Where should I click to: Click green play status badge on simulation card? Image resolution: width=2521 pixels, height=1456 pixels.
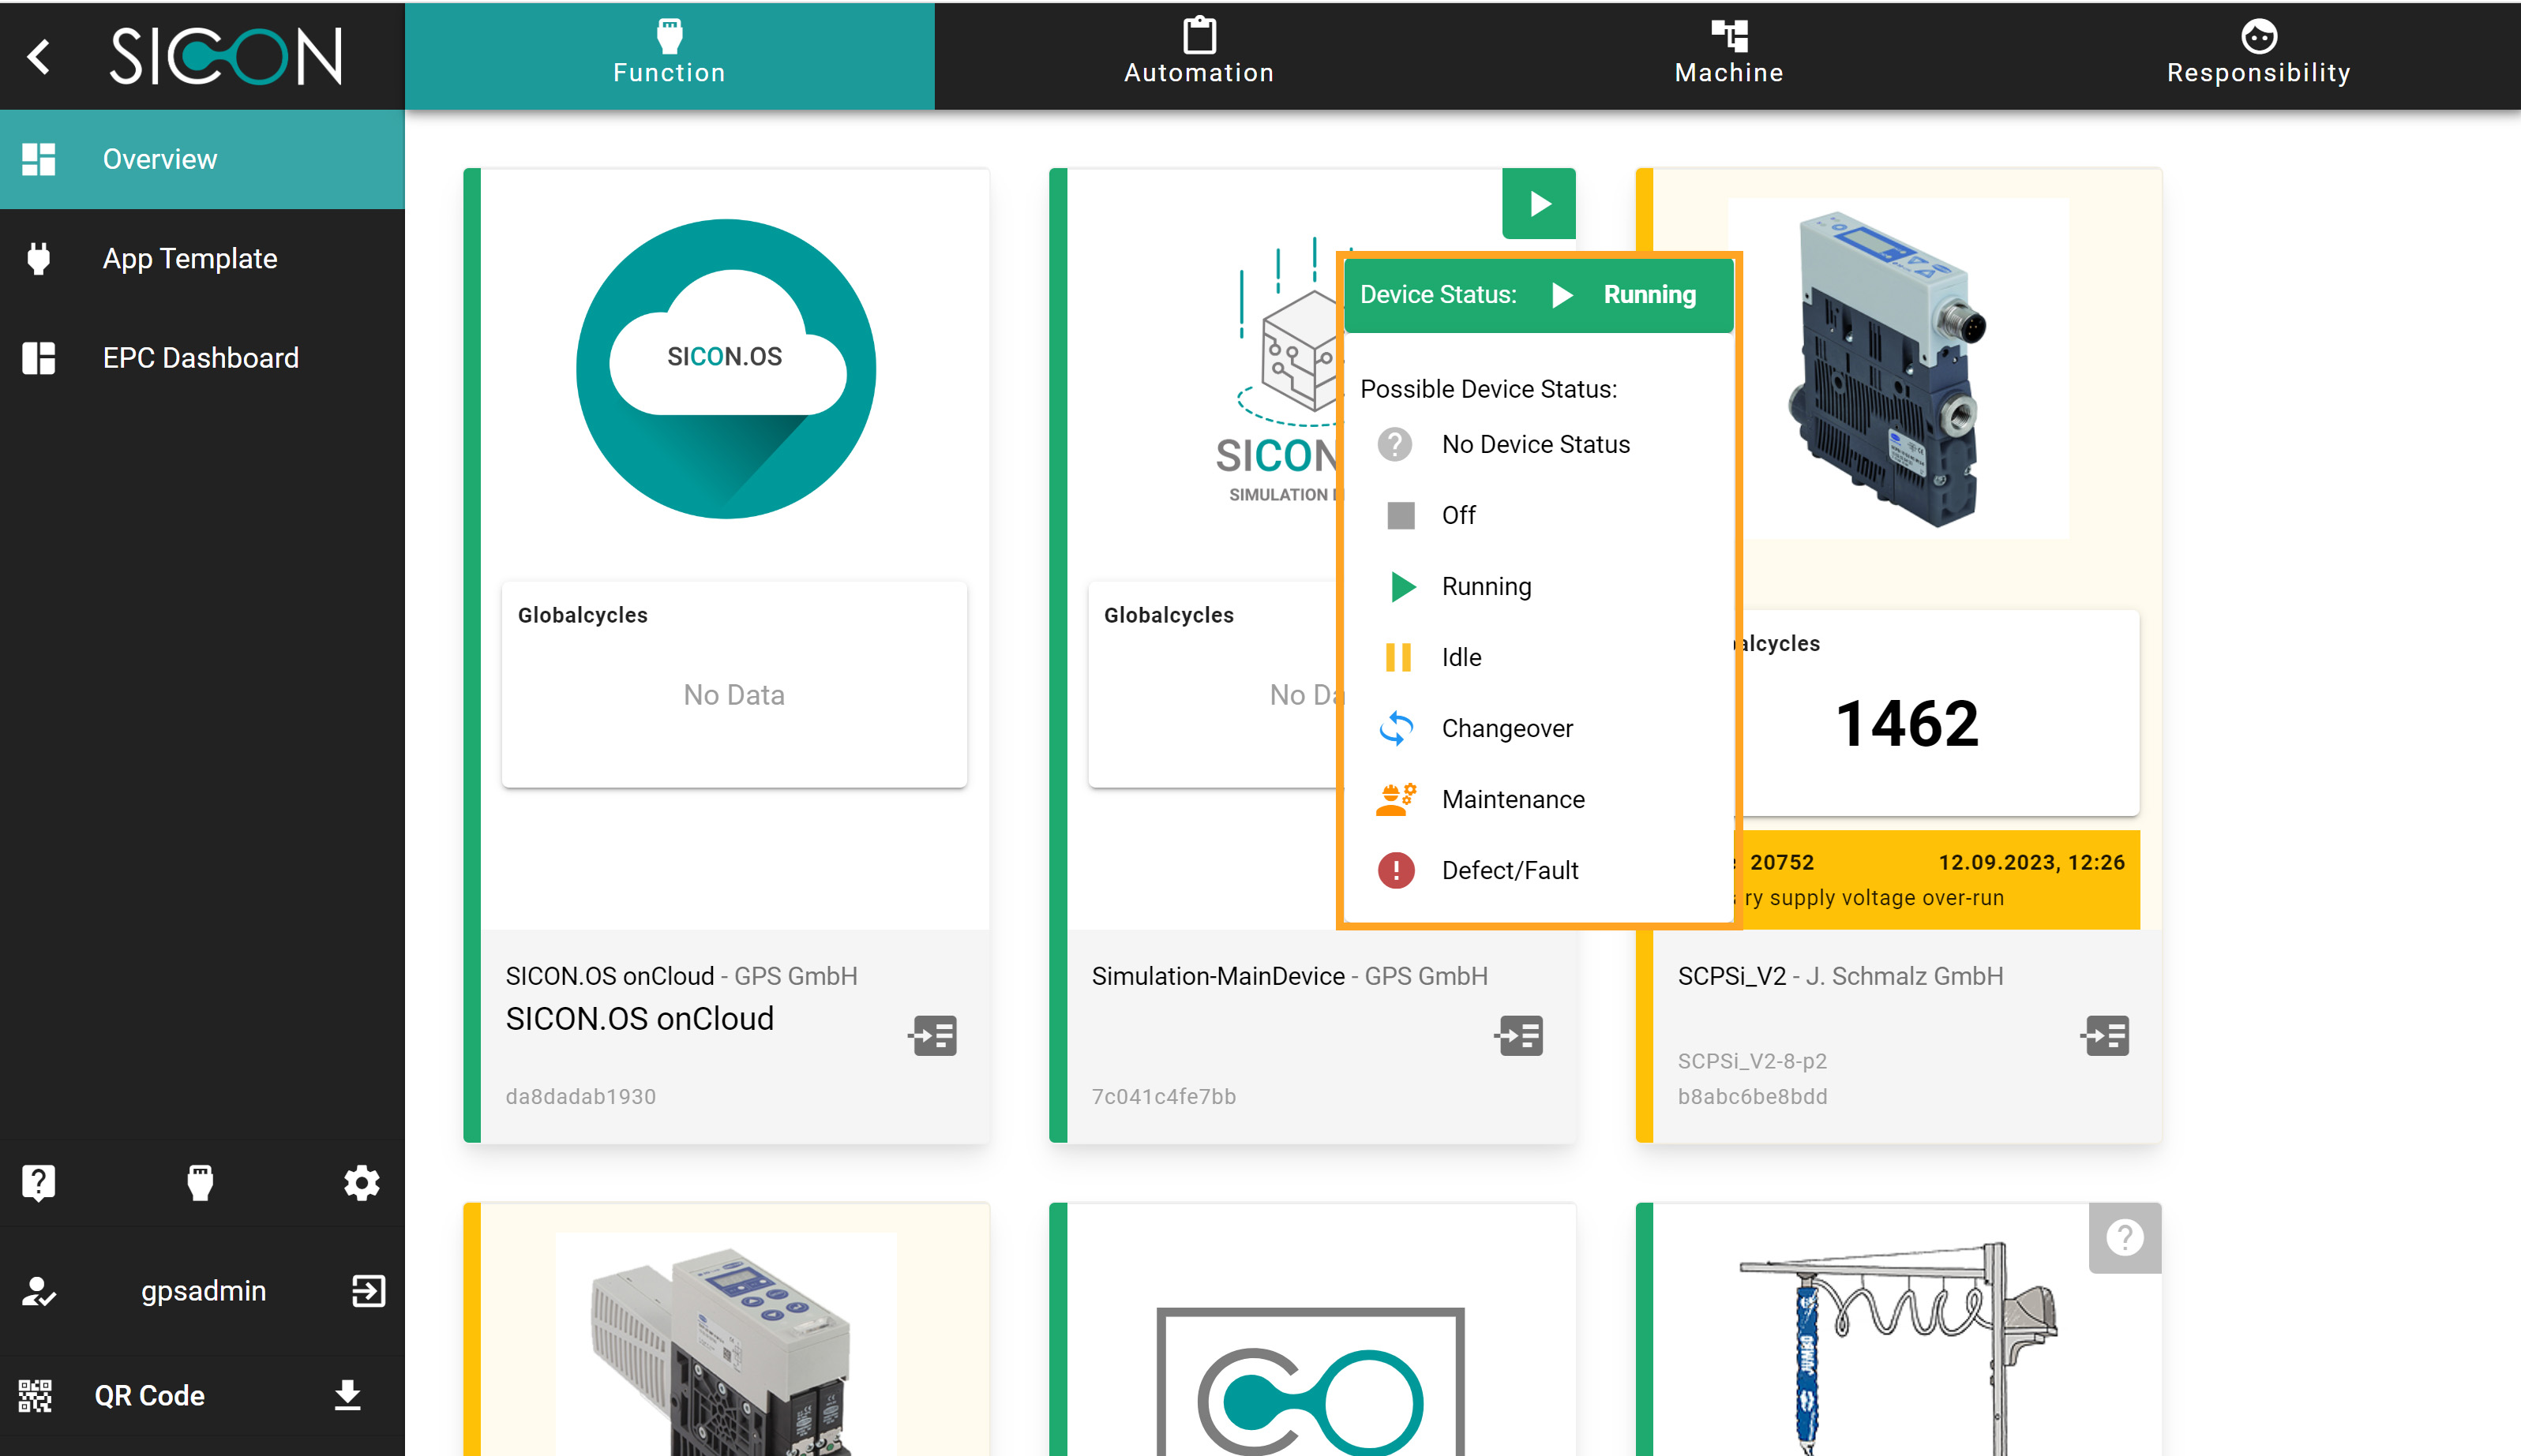pyautogui.click(x=1539, y=204)
